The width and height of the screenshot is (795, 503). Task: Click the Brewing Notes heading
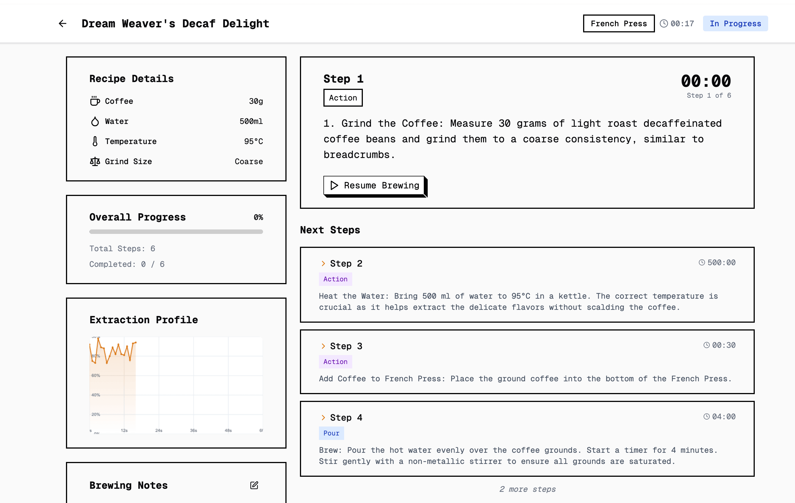pos(128,485)
